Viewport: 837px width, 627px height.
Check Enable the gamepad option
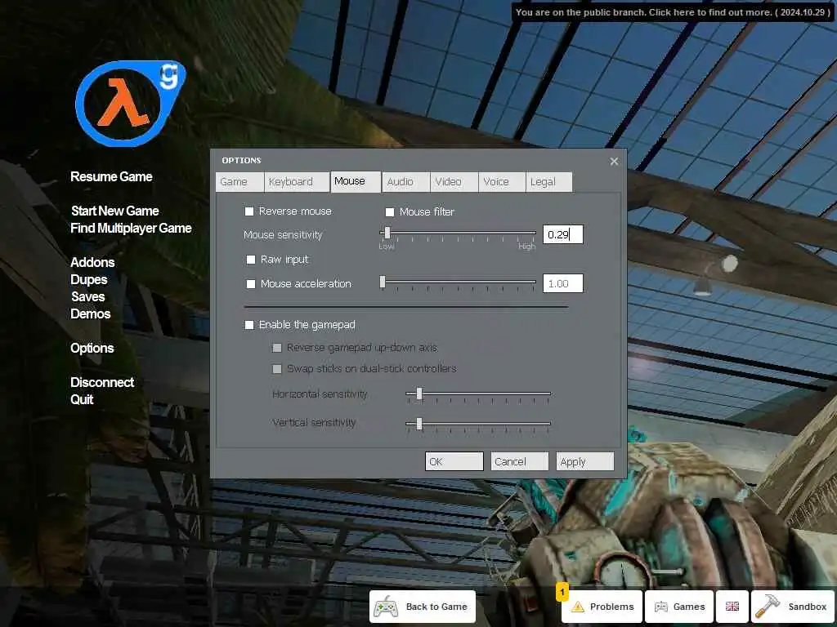coord(249,325)
